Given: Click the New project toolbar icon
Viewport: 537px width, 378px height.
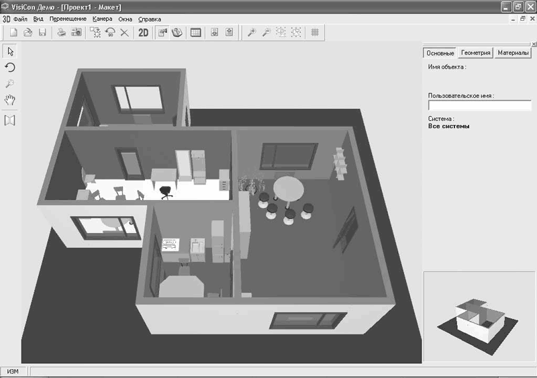Looking at the screenshot, I should coord(13,32).
